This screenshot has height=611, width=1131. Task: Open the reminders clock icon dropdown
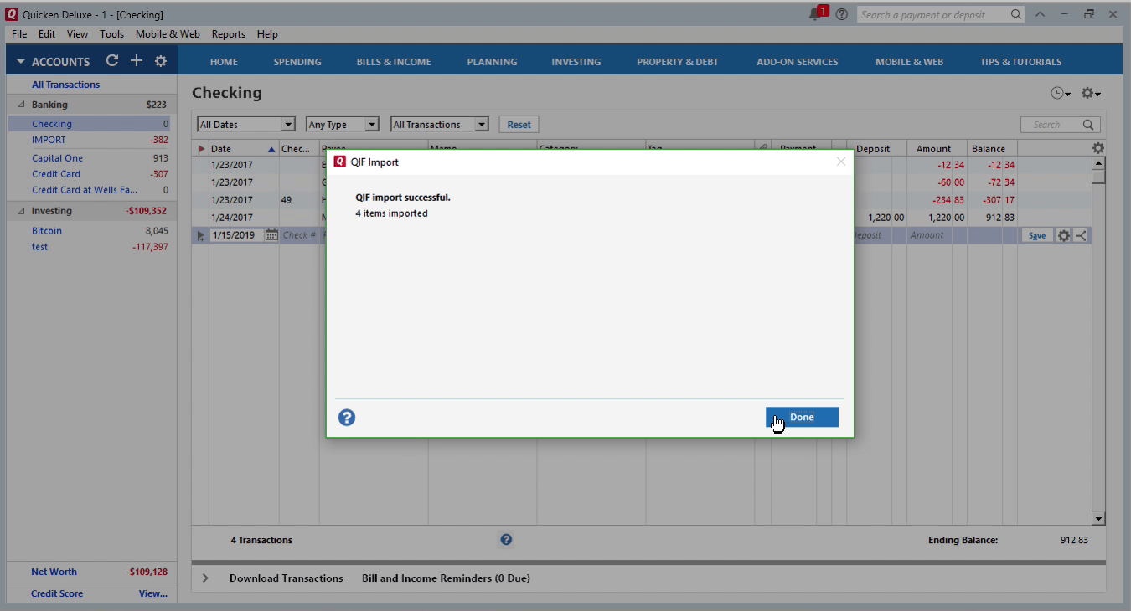coord(1061,94)
